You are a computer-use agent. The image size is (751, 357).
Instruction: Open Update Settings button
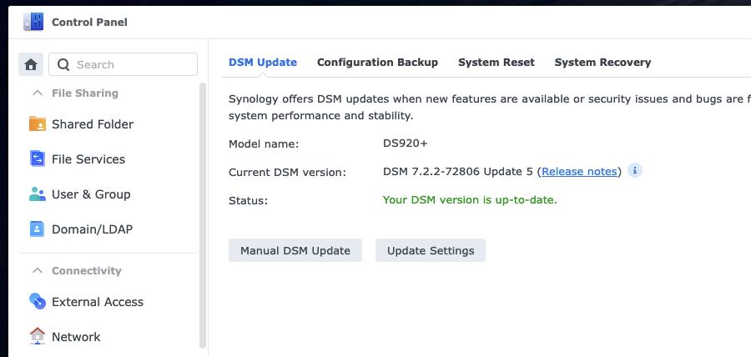coord(430,250)
